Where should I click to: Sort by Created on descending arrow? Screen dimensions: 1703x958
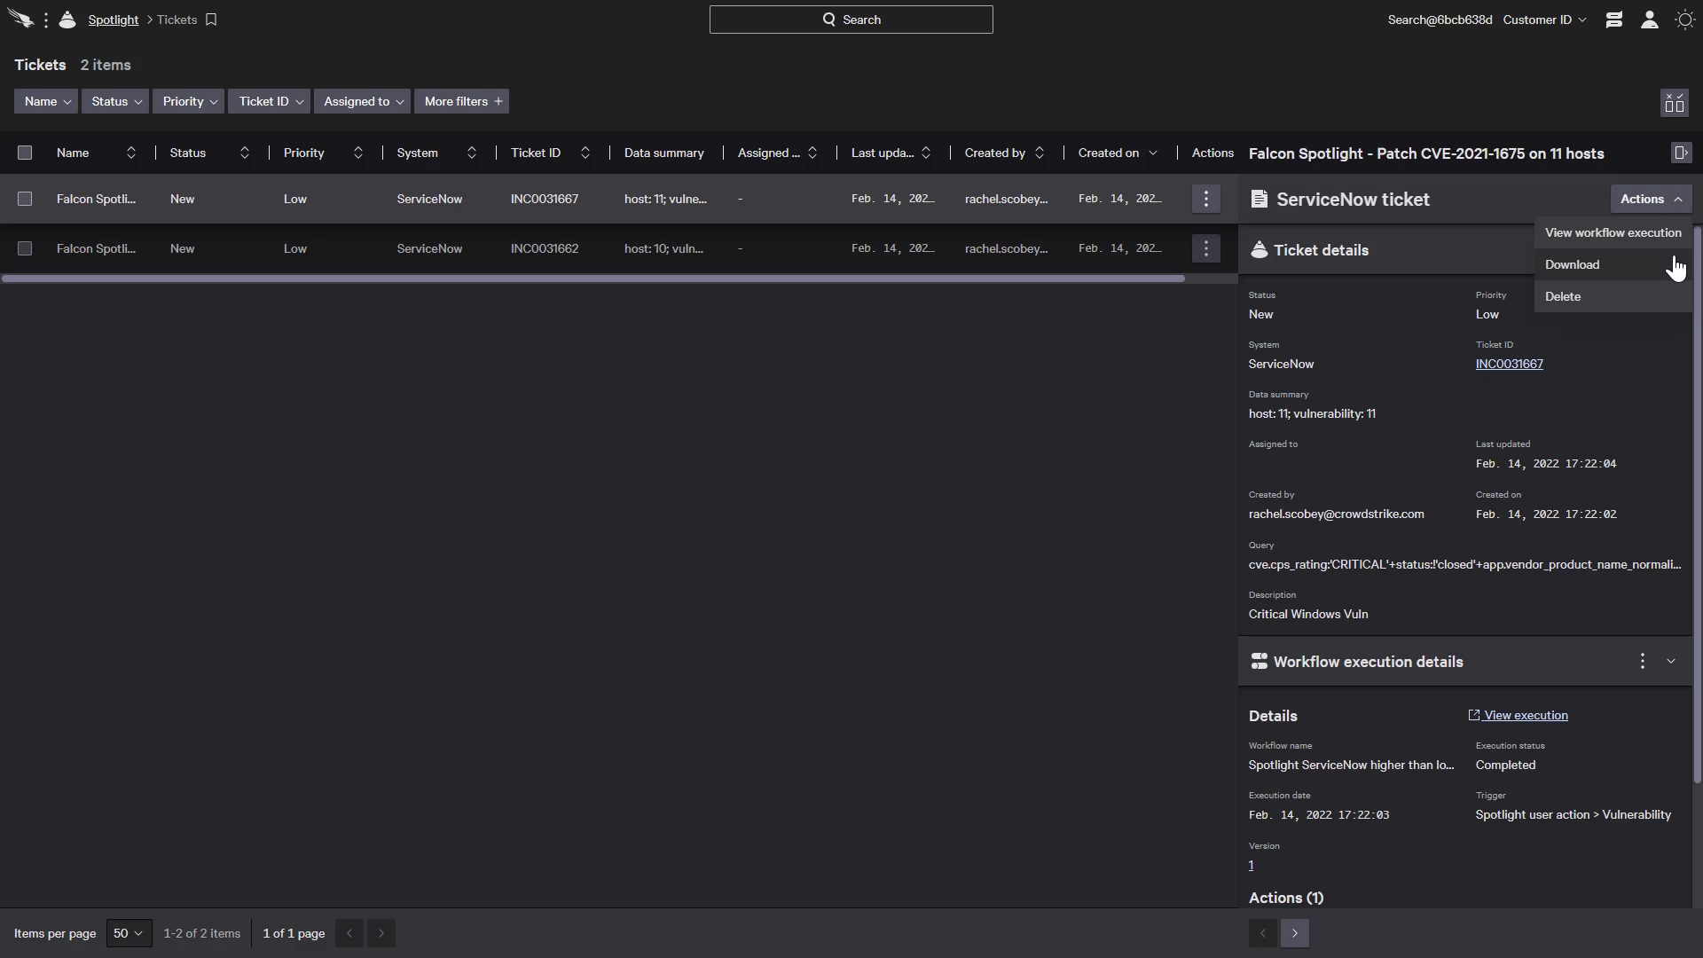1153,153
